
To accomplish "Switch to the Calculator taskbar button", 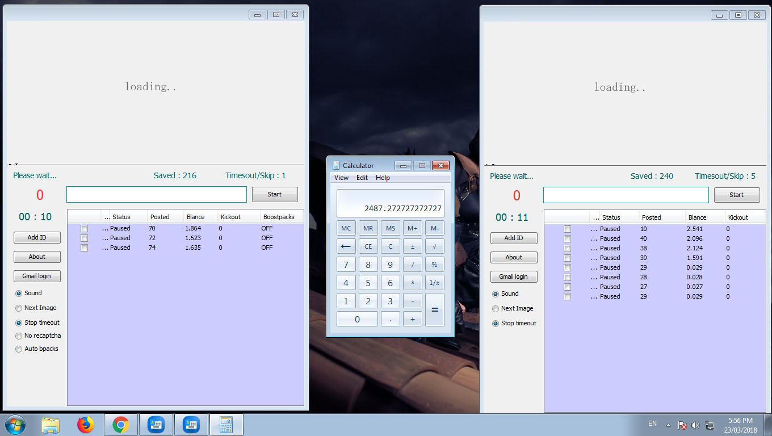I will (226, 425).
